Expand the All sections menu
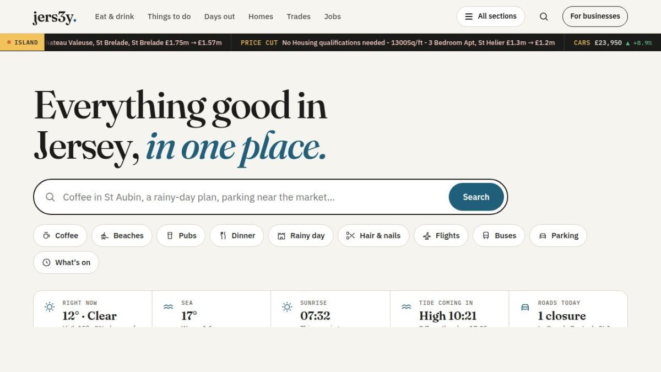 (x=491, y=17)
